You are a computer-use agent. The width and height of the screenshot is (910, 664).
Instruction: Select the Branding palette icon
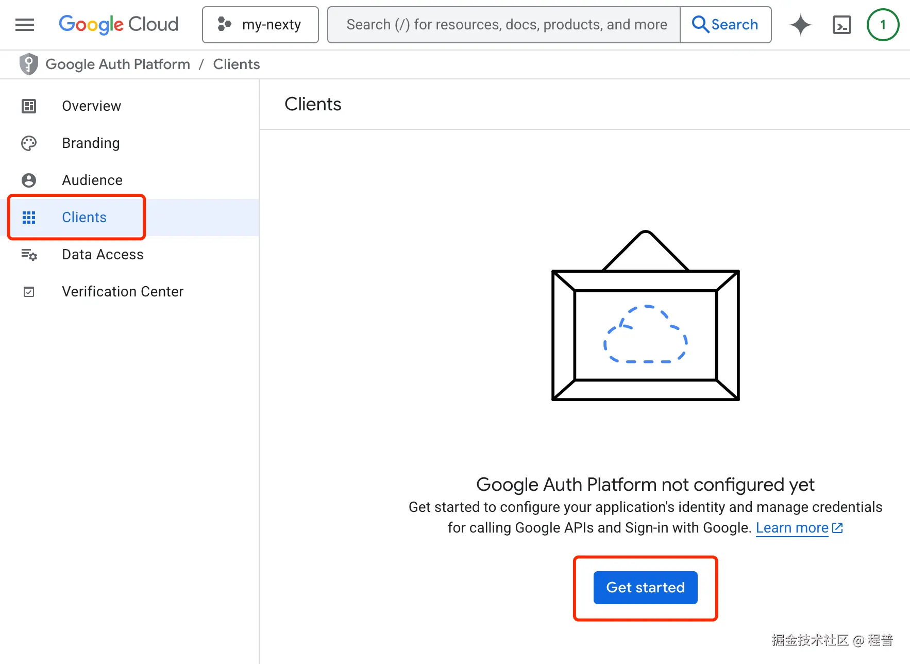coord(28,143)
